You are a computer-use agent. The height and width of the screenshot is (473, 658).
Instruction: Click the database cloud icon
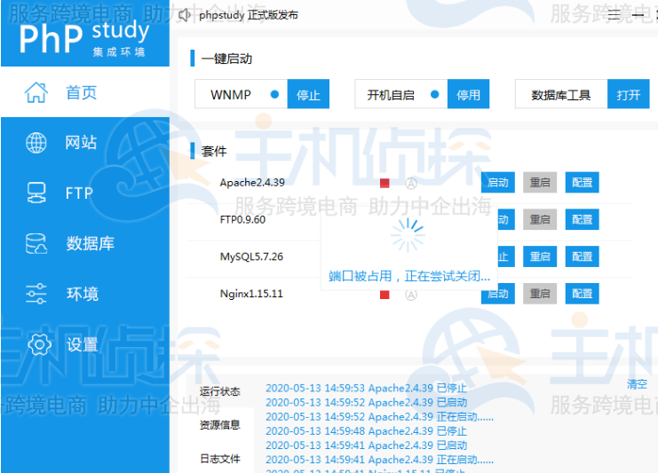[x=36, y=244]
